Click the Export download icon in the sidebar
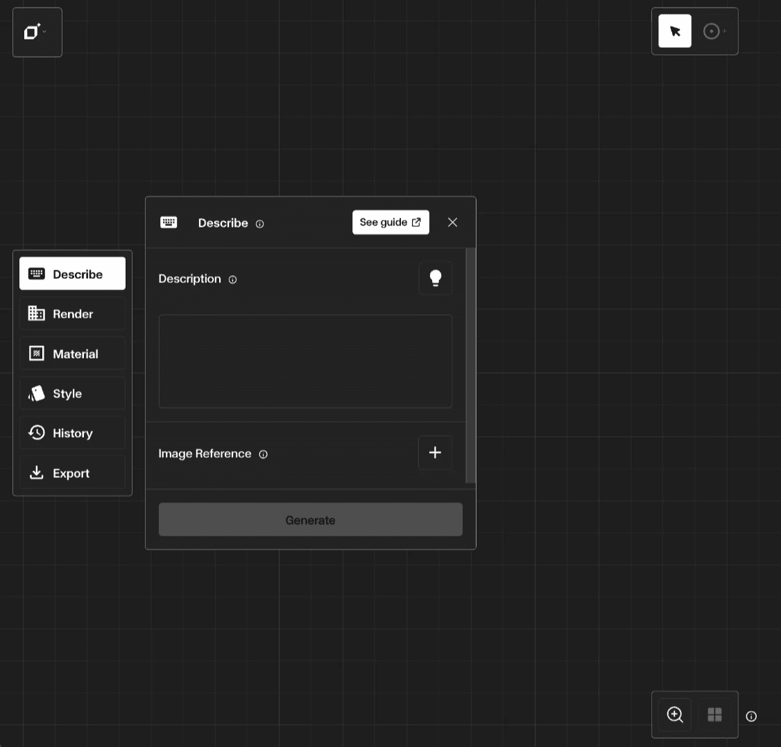781x747 pixels. 36,472
